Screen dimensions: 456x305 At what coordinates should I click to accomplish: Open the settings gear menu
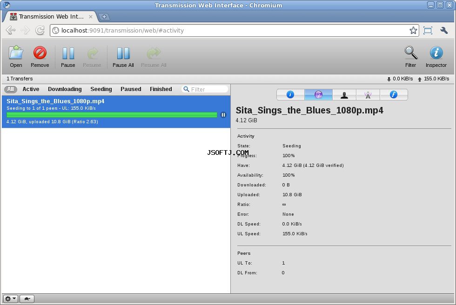click(x=10, y=298)
